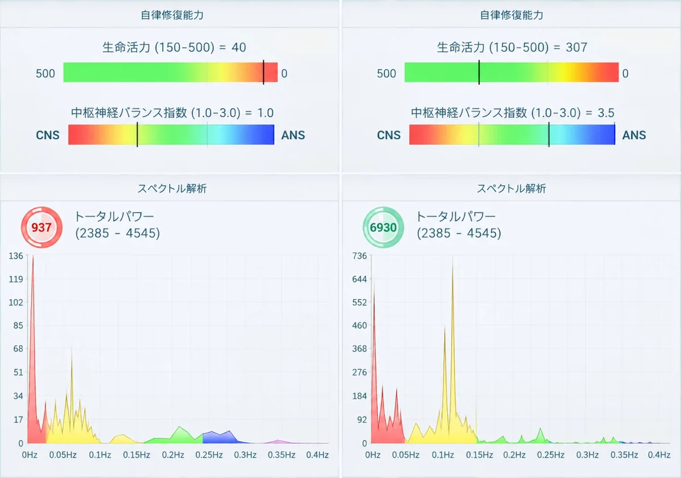
Task: Click the 0.4Hz axis label in the 937 chart
Action: (x=317, y=455)
